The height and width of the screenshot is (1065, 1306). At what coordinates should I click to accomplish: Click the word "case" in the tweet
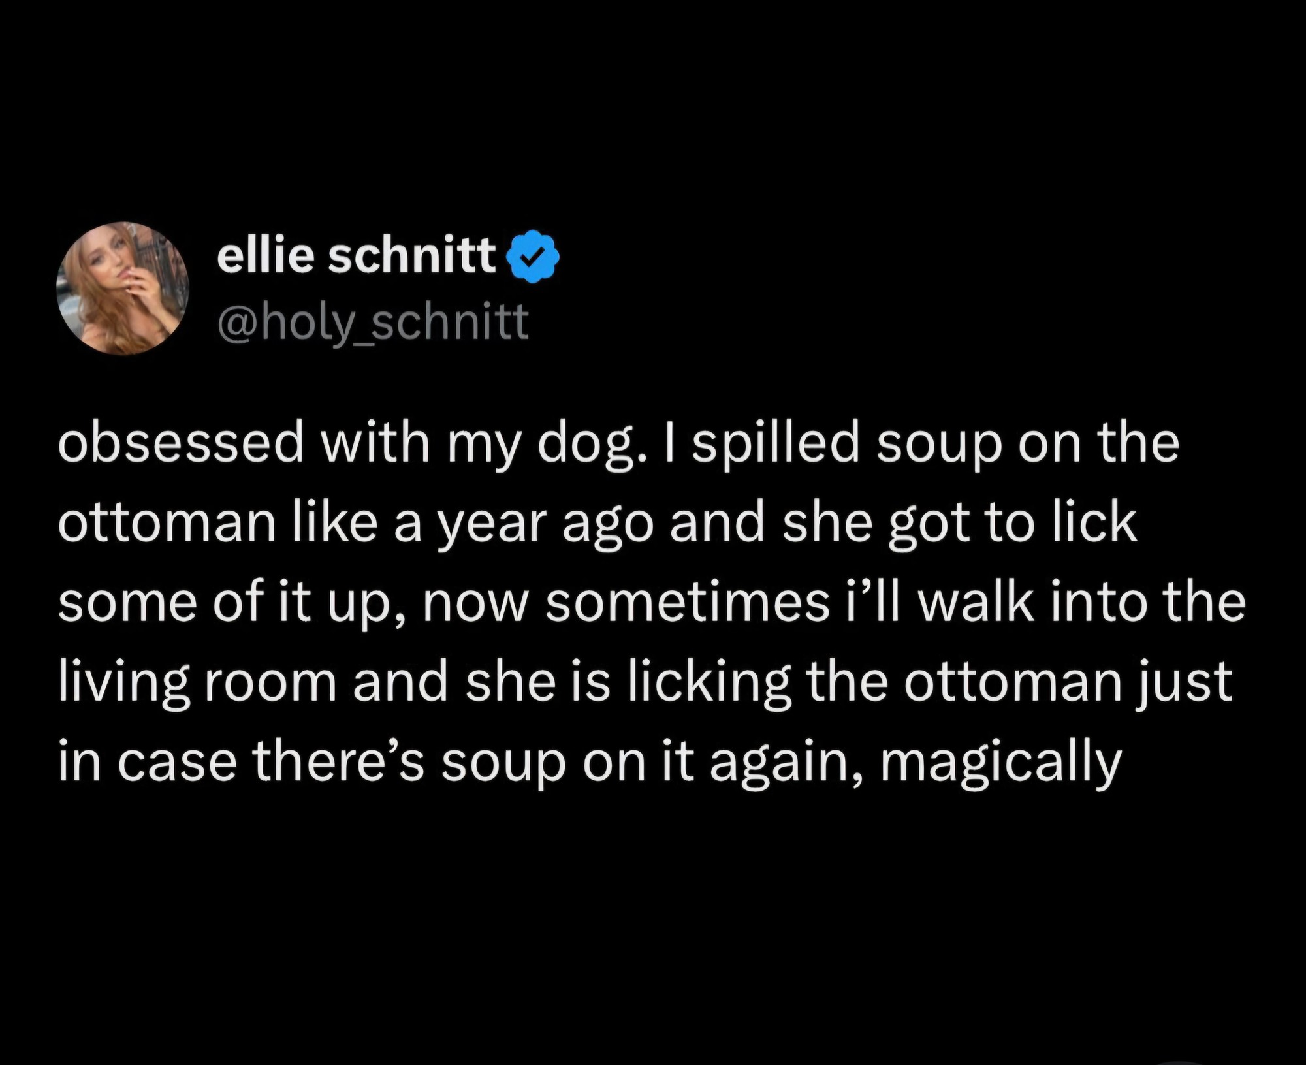click(176, 763)
